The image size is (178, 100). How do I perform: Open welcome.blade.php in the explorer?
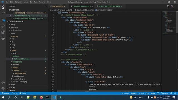tap(20, 82)
